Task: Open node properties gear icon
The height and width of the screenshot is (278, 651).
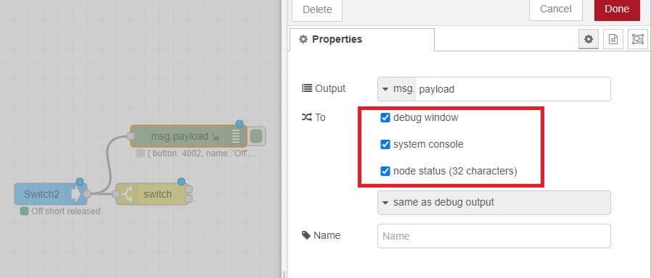Action: coord(589,39)
